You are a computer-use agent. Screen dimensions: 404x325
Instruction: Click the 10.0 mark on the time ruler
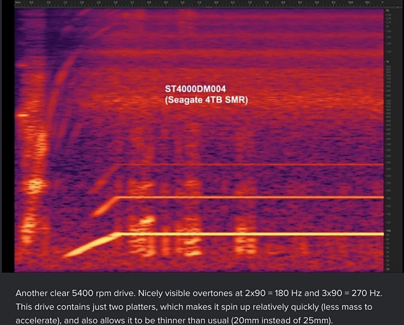click(x=350, y=3)
